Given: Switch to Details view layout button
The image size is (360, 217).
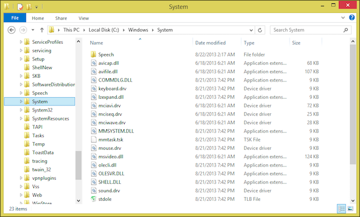Looking at the screenshot, I should pos(341,209).
